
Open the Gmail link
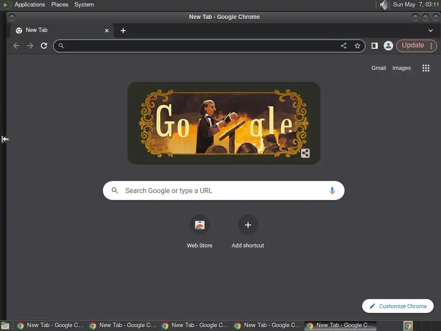tap(379, 68)
